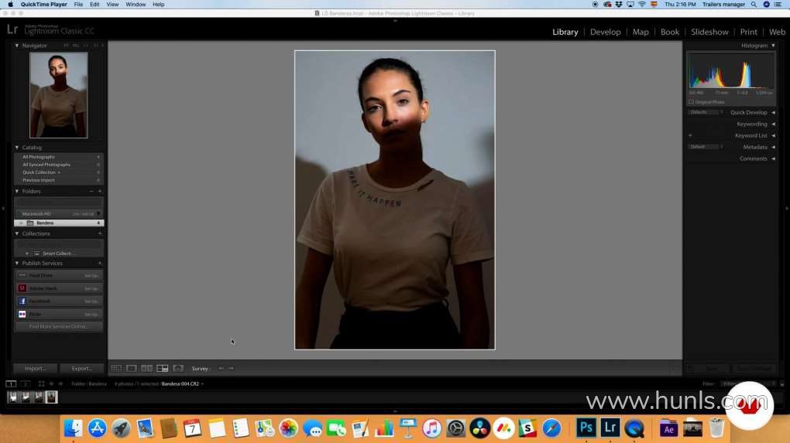This screenshot has width=790, height=443.
Task: Click the Import button
Action: [x=35, y=369]
